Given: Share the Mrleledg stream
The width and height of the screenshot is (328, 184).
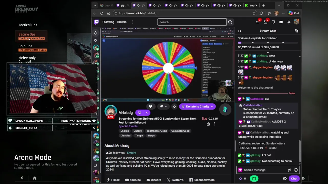Looking at the screenshot, I should 208,124.
